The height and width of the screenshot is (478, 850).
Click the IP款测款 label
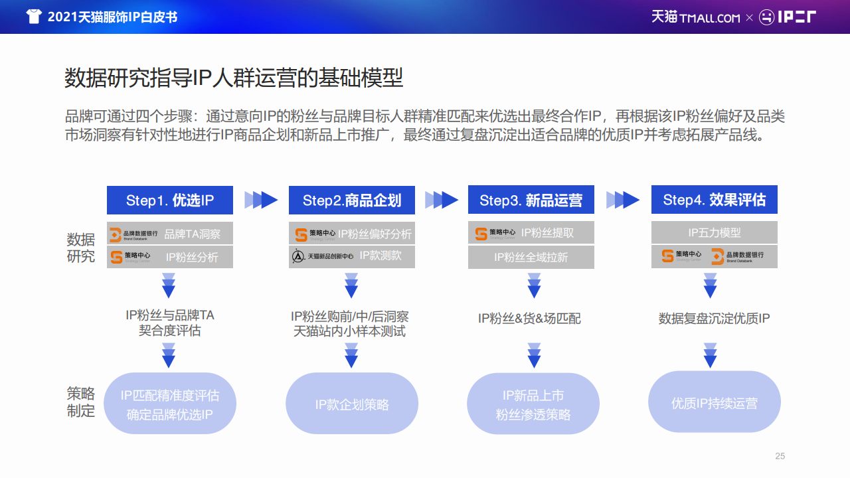381,256
